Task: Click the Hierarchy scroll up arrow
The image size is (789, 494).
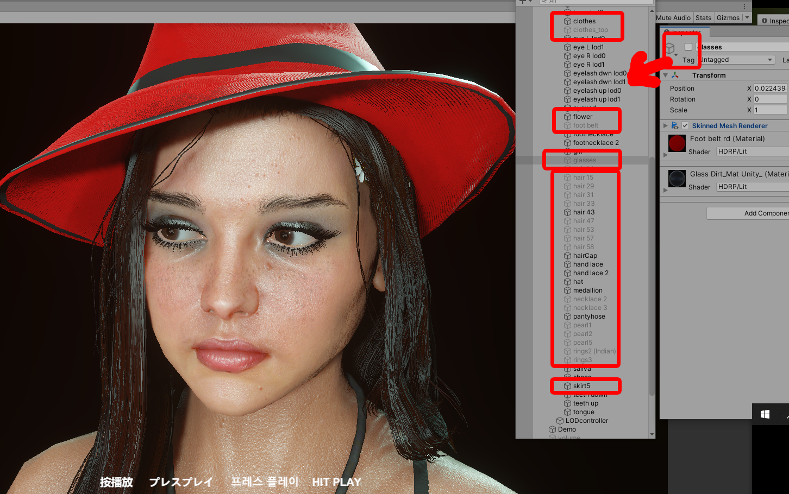Action: pyautogui.click(x=652, y=10)
